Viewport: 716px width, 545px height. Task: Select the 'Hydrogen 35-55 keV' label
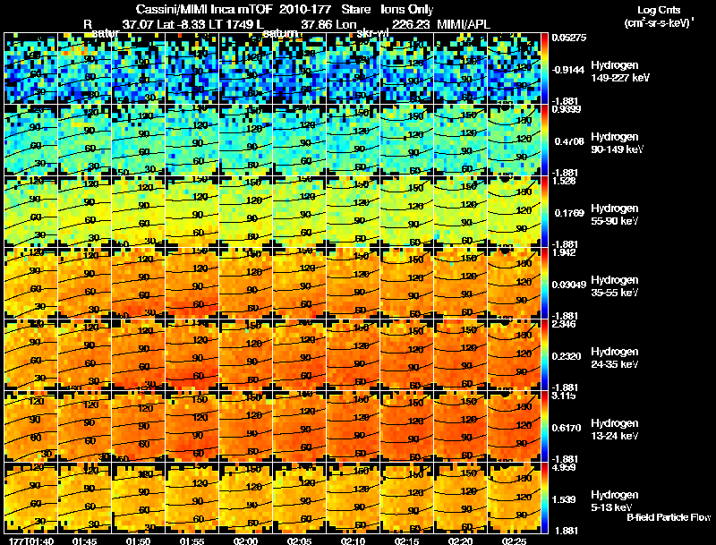[615, 286]
